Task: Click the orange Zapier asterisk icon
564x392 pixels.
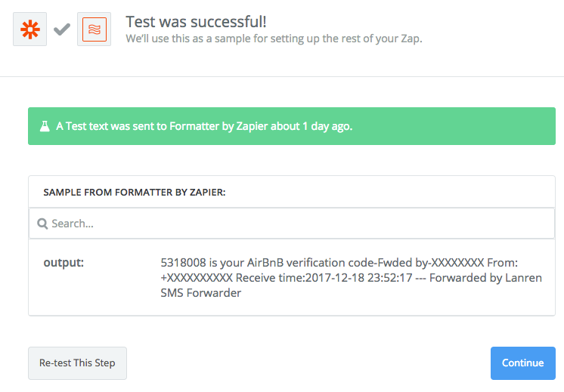Action: 30,29
